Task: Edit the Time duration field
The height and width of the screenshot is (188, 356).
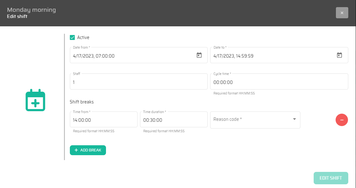Action: (x=173, y=120)
